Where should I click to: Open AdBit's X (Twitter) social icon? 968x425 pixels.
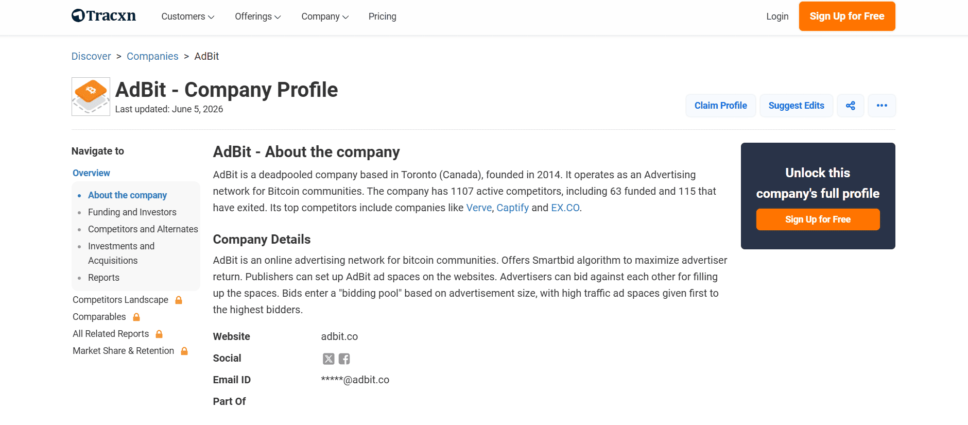(x=329, y=359)
